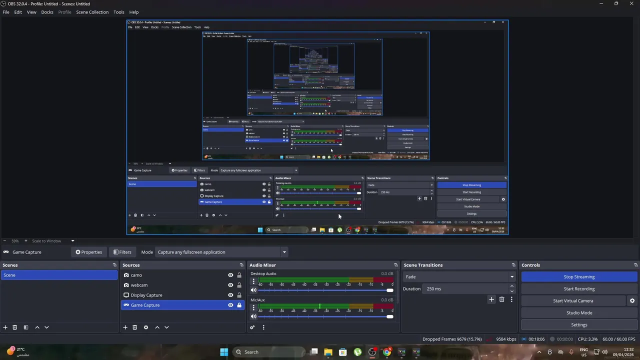640x360 pixels.
Task: Lock the Display Capture source
Action: tap(239, 295)
